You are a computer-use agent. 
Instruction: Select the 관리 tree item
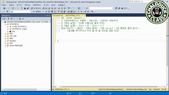pos(11,43)
